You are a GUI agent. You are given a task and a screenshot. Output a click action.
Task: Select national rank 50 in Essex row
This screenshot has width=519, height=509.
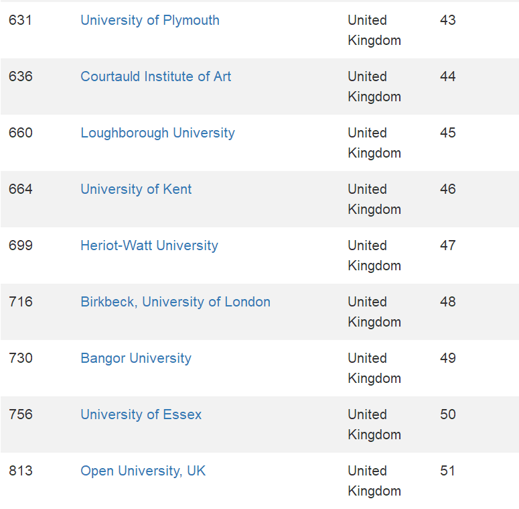point(447,414)
